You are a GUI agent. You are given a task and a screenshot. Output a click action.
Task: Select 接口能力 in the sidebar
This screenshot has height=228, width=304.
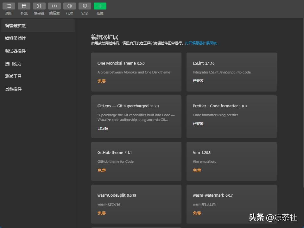(13, 64)
